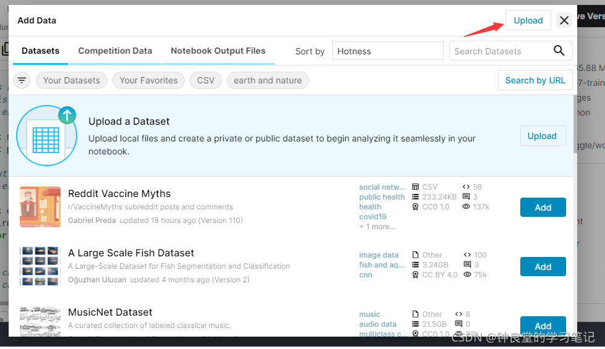The image size is (605, 349).
Task: Click Reddit Vaccine Myths file type icon
Action: point(415,187)
